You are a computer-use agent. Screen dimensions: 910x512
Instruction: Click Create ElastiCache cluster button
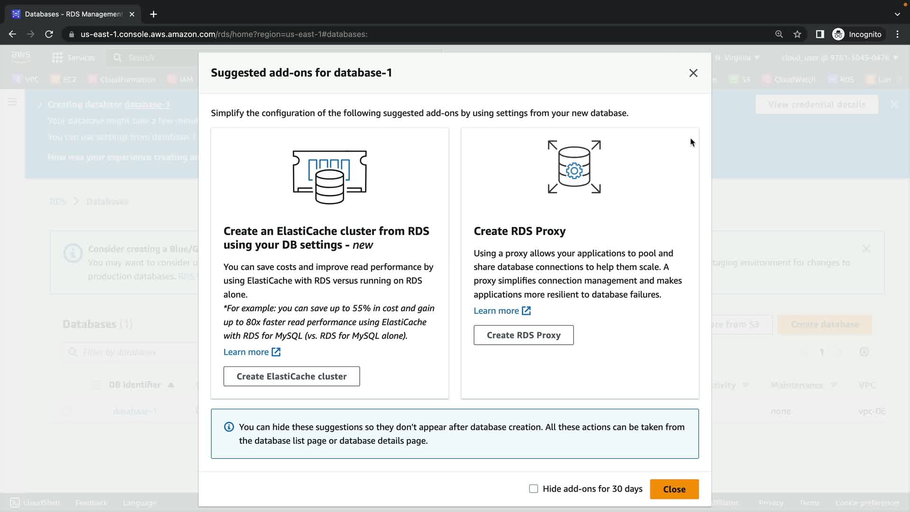click(x=291, y=376)
